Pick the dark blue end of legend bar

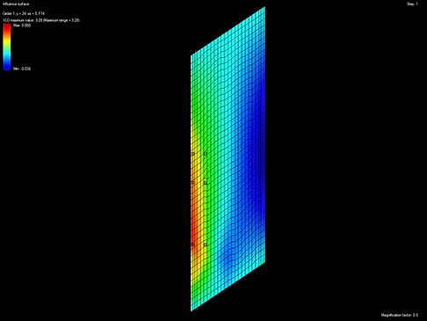[x=7, y=68]
